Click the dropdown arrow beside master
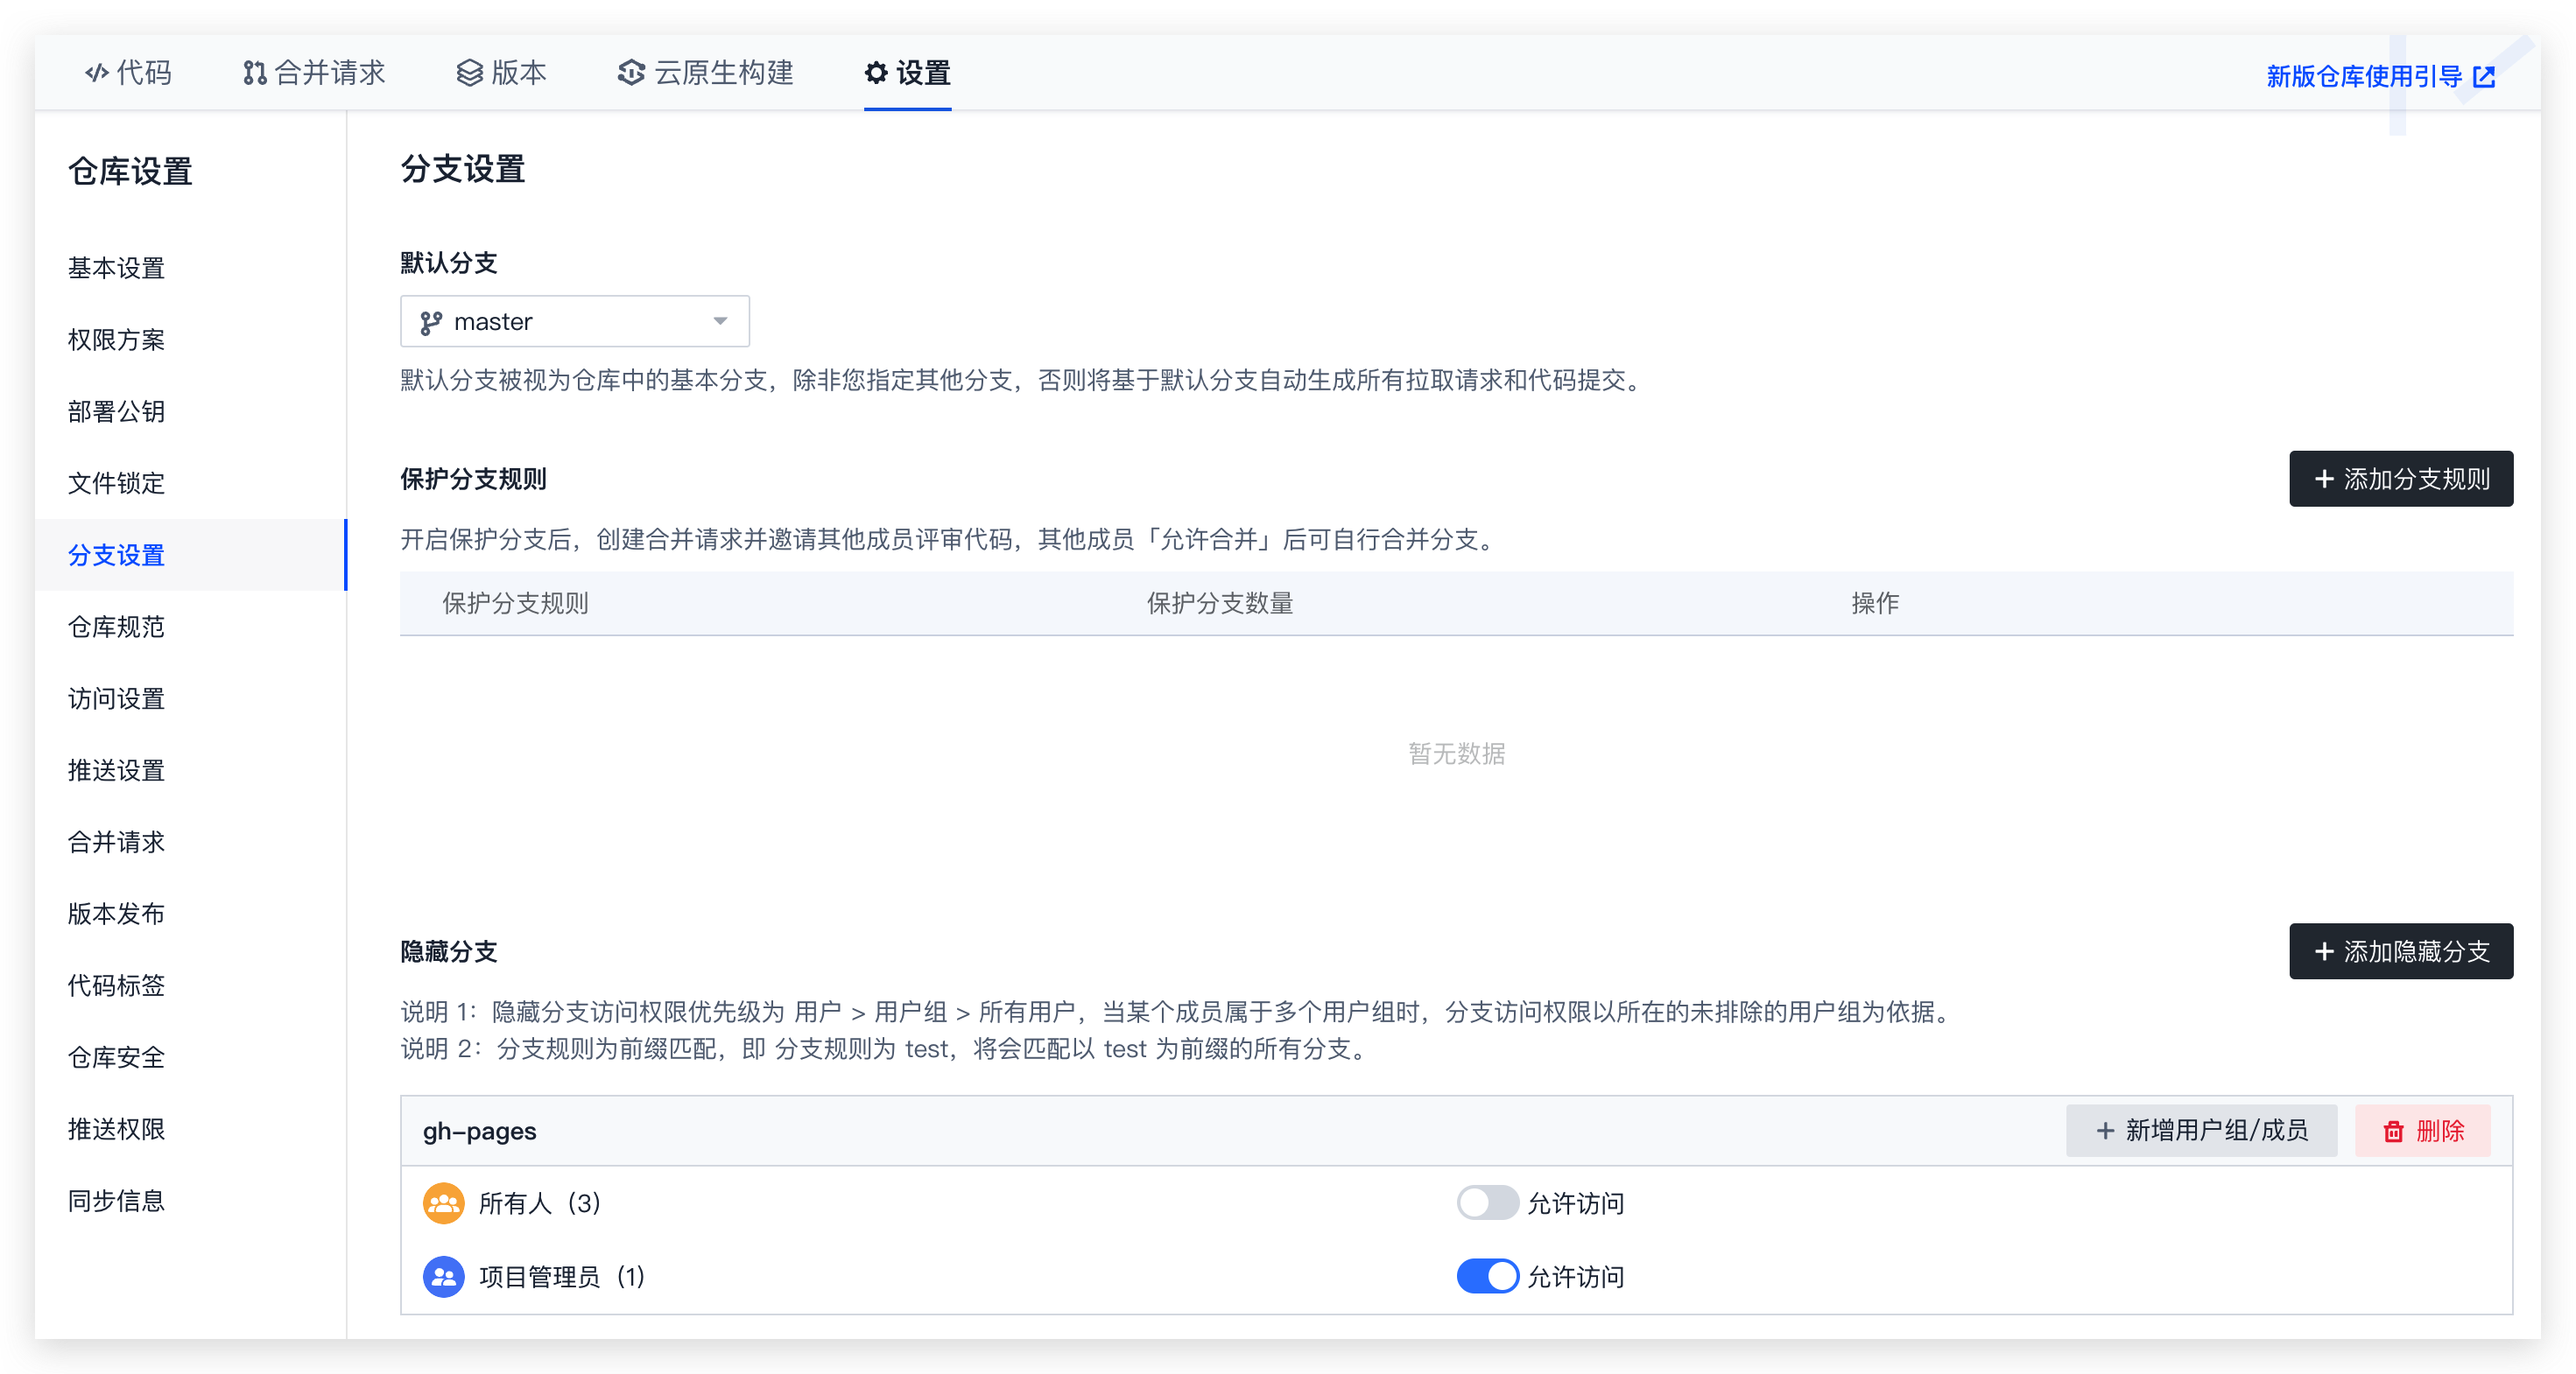 pyautogui.click(x=720, y=322)
